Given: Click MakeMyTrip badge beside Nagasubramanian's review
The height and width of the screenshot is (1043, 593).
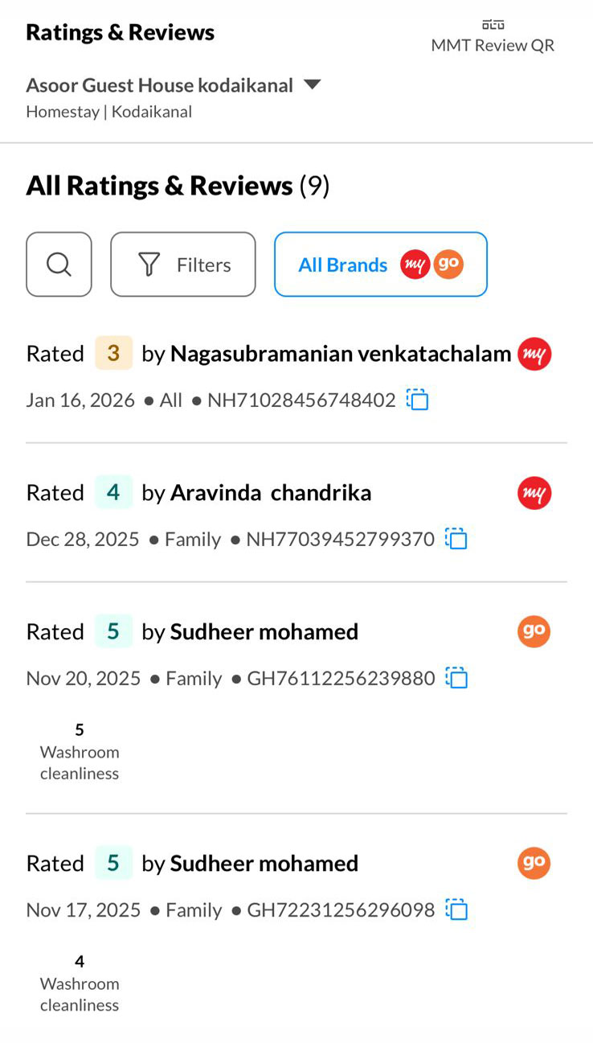Looking at the screenshot, I should (534, 354).
